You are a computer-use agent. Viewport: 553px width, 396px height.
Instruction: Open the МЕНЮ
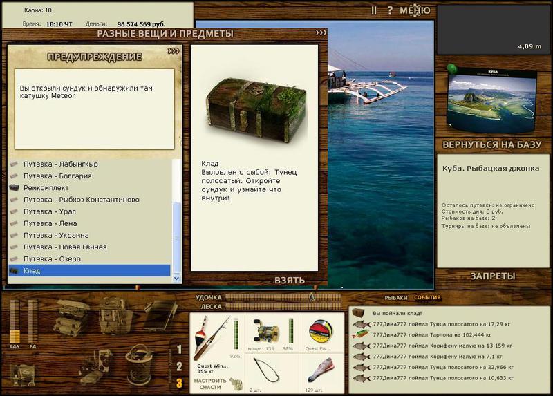pyautogui.click(x=415, y=10)
